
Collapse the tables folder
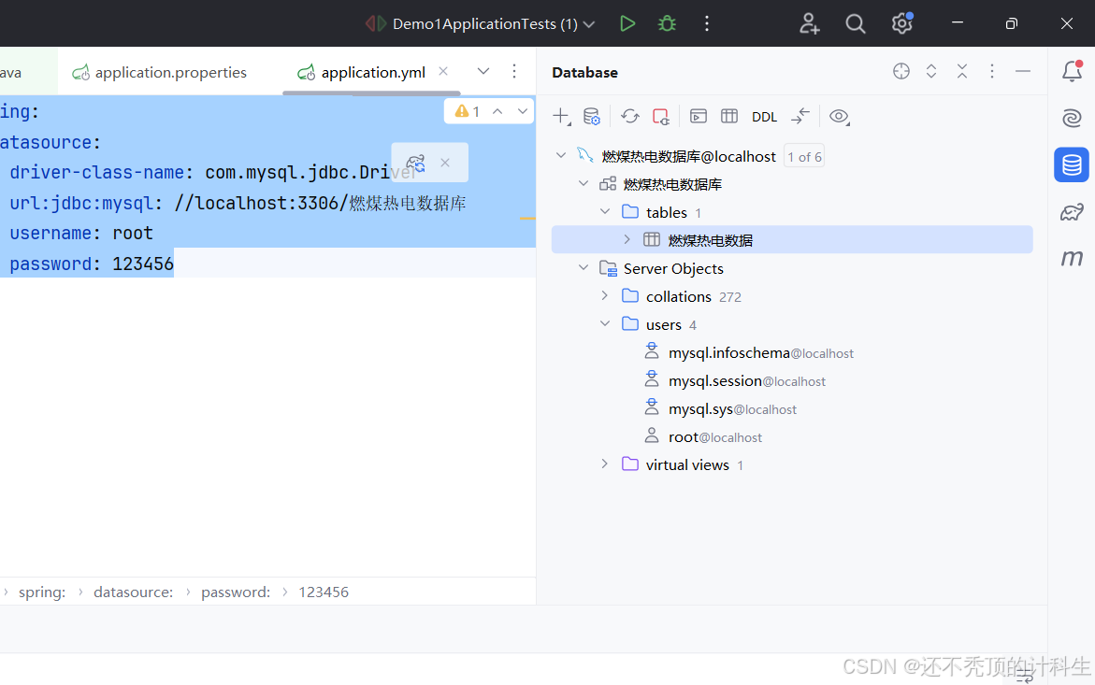coord(605,211)
